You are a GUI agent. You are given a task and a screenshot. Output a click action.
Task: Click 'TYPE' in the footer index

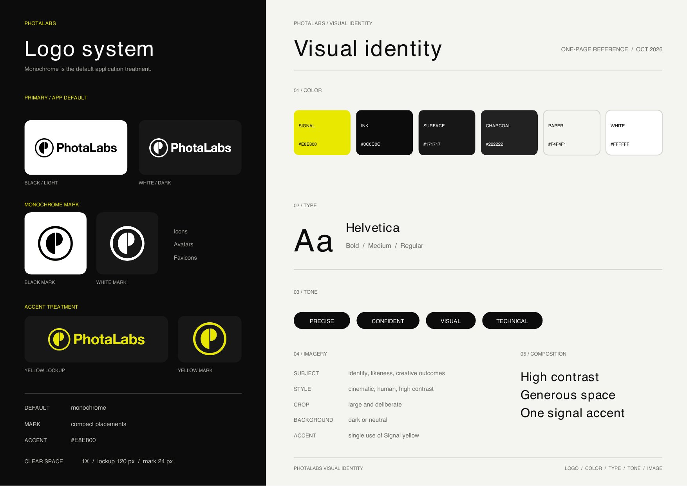tap(615, 468)
